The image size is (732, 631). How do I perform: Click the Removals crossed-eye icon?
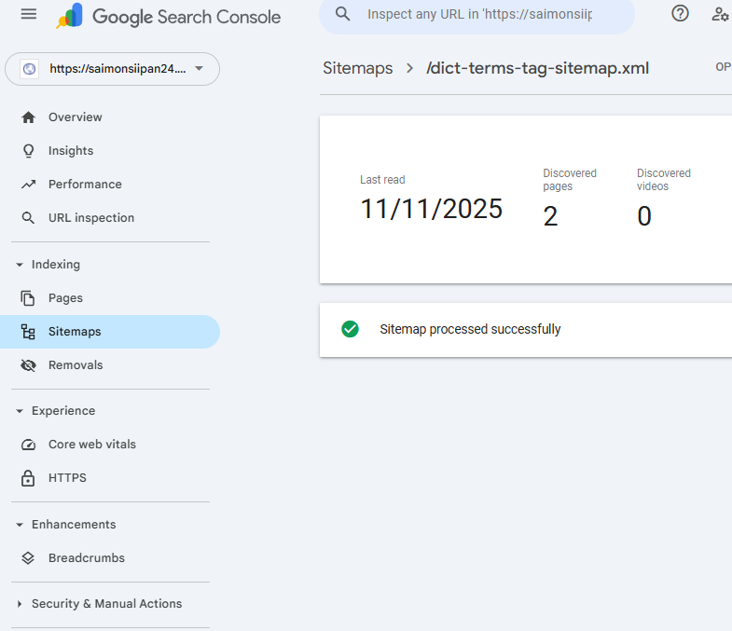29,365
